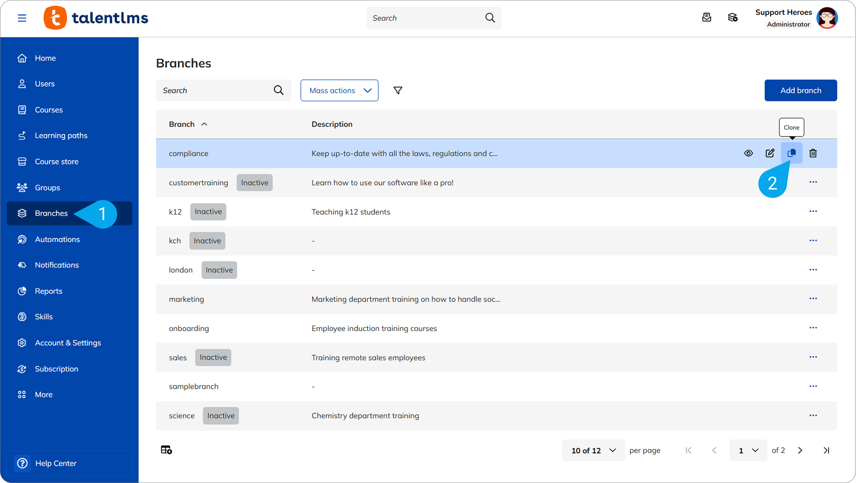Select the samplebranch branch name
This screenshot has height=483, width=856.
tap(194, 386)
